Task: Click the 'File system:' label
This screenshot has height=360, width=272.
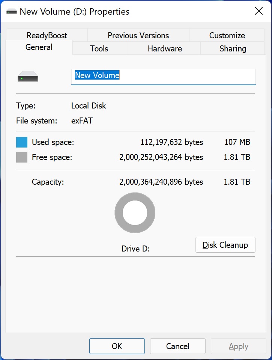Action: tap(36, 121)
